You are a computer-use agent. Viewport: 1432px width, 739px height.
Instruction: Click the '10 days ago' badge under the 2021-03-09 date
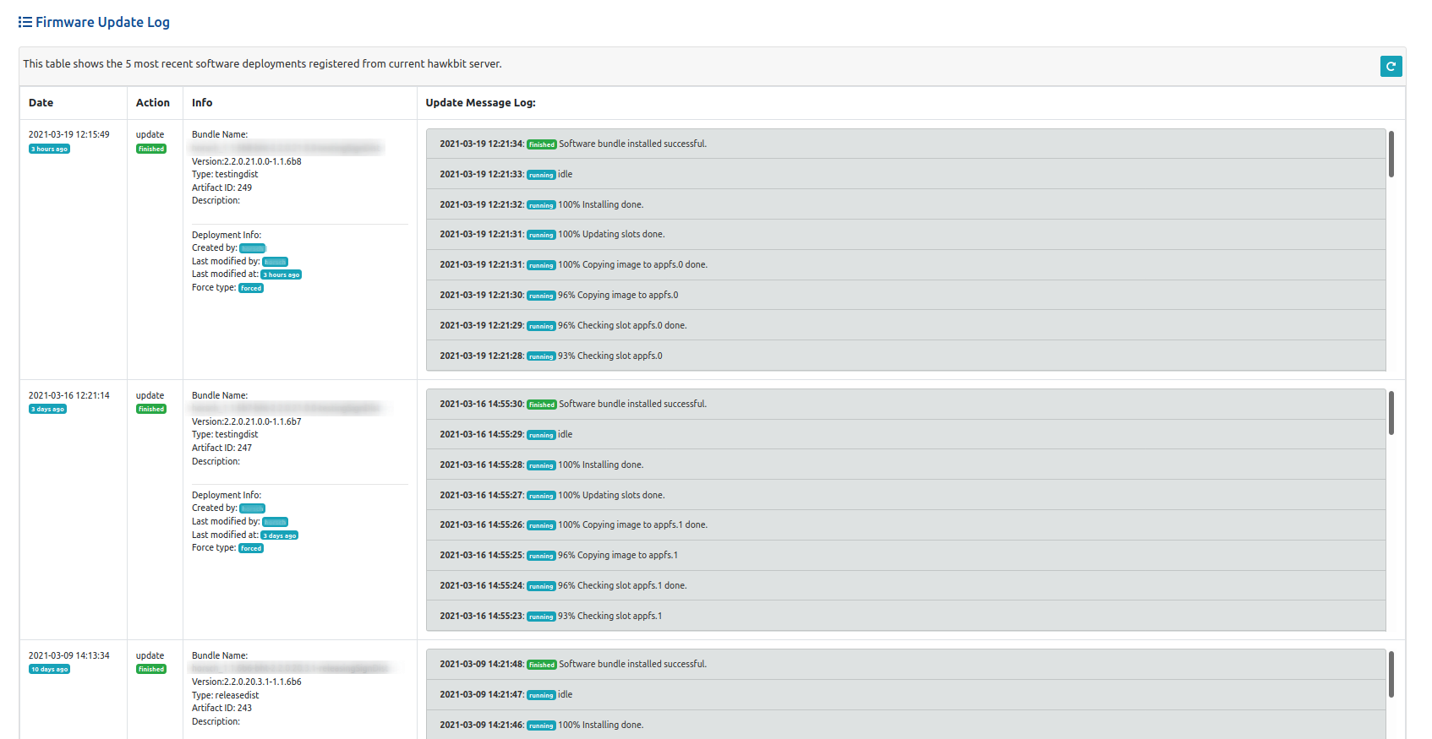pos(50,669)
